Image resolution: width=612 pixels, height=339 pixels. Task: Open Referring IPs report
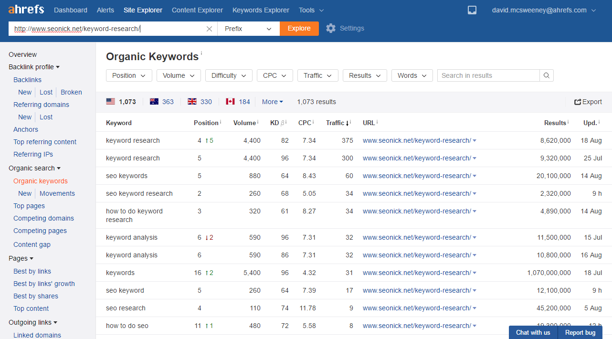coord(33,154)
